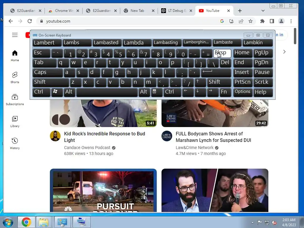The image size is (304, 228).
Task: Toggle the Fn key on keyboard
Action: point(225,93)
